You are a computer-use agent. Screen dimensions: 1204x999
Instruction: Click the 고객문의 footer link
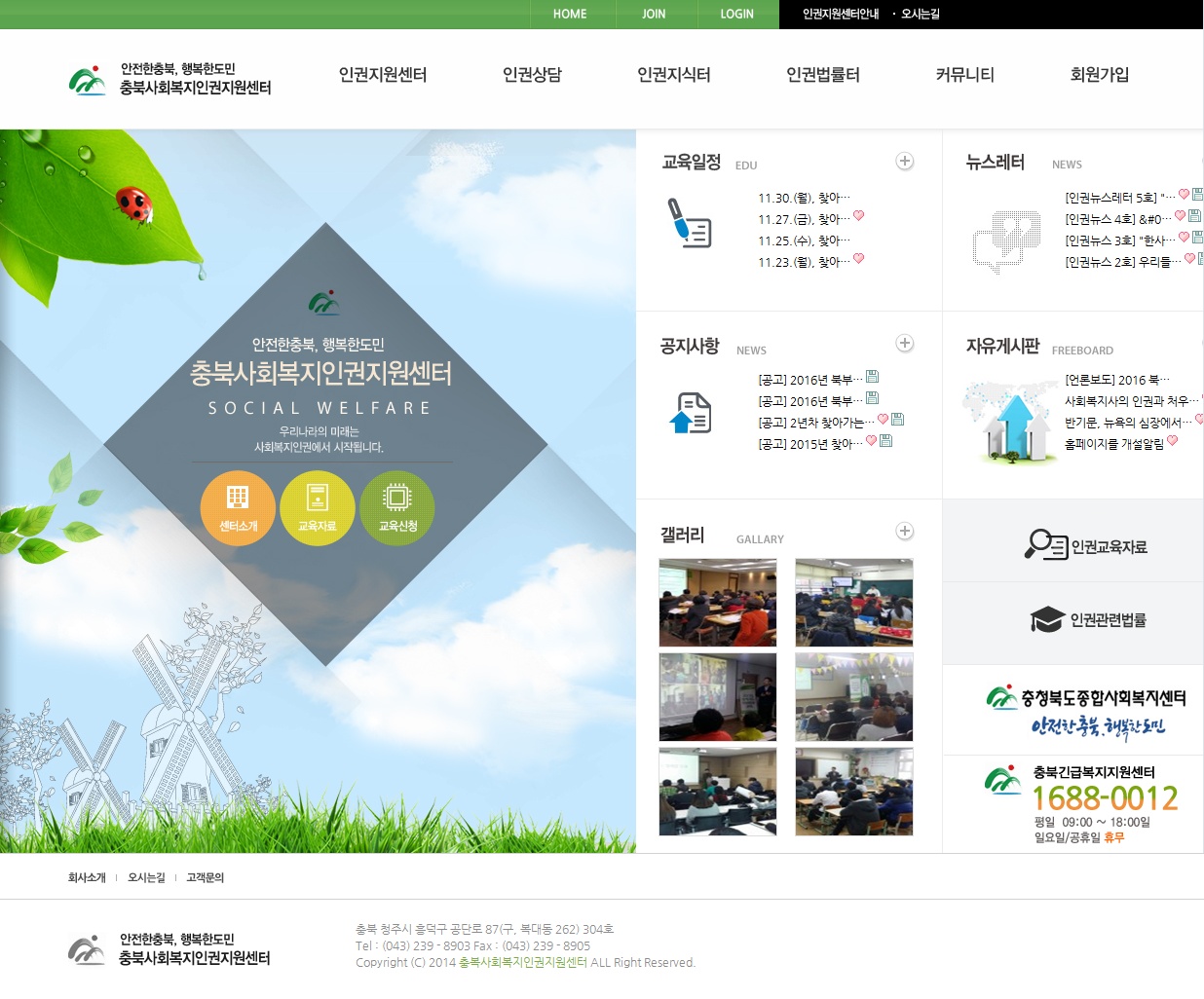(206, 877)
